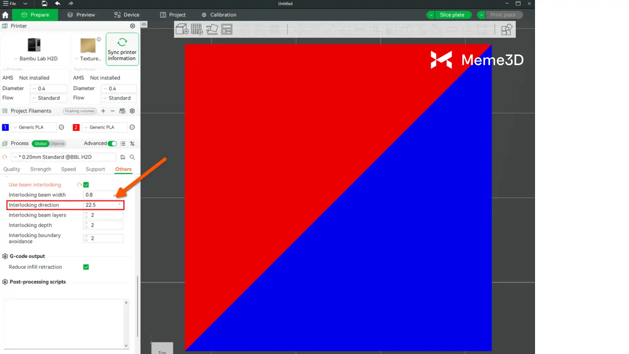Click the blue filament 1 color swatch
This screenshot has height=354, width=629.
[x=5, y=128]
